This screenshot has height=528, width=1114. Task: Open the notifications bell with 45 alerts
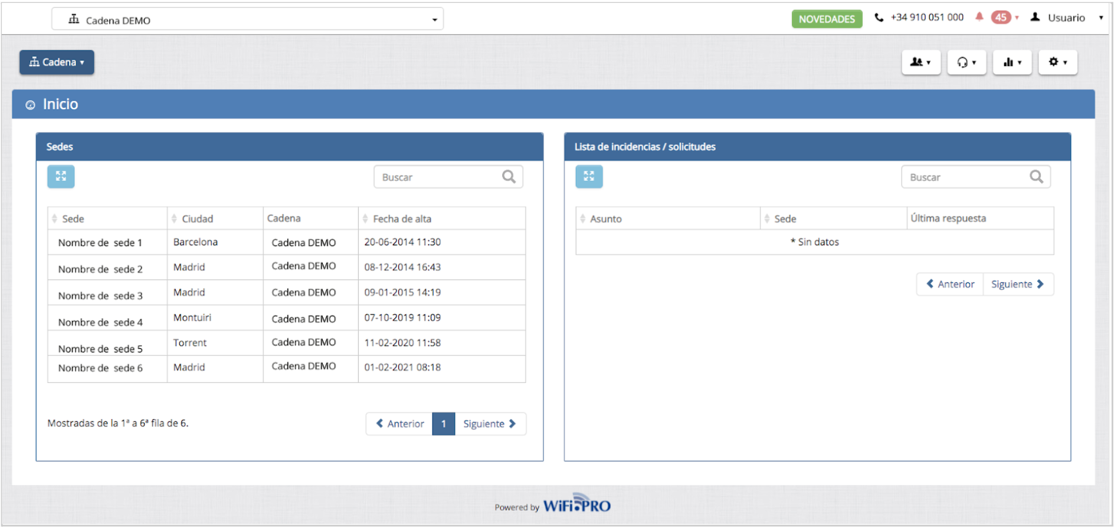click(x=979, y=17)
